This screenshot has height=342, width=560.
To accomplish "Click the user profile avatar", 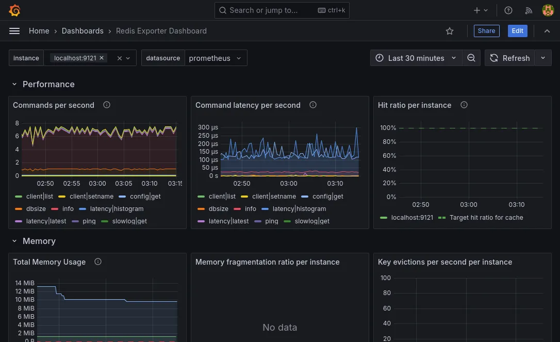I will point(548,10).
